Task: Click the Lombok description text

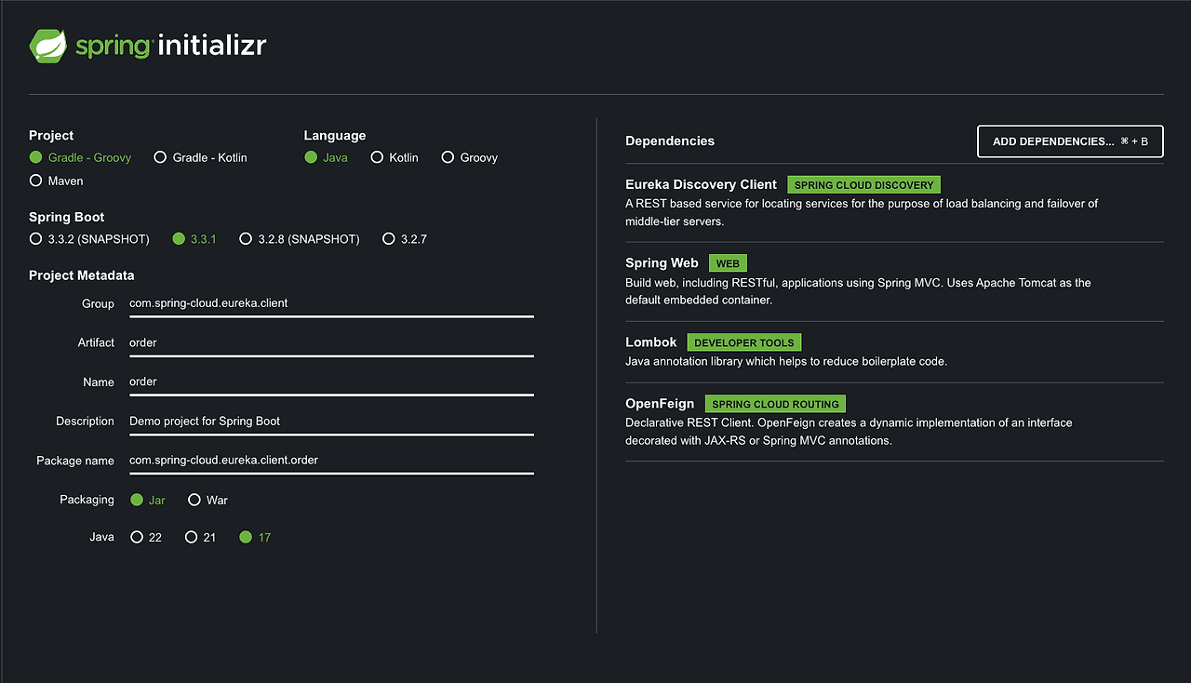Action: 786,361
